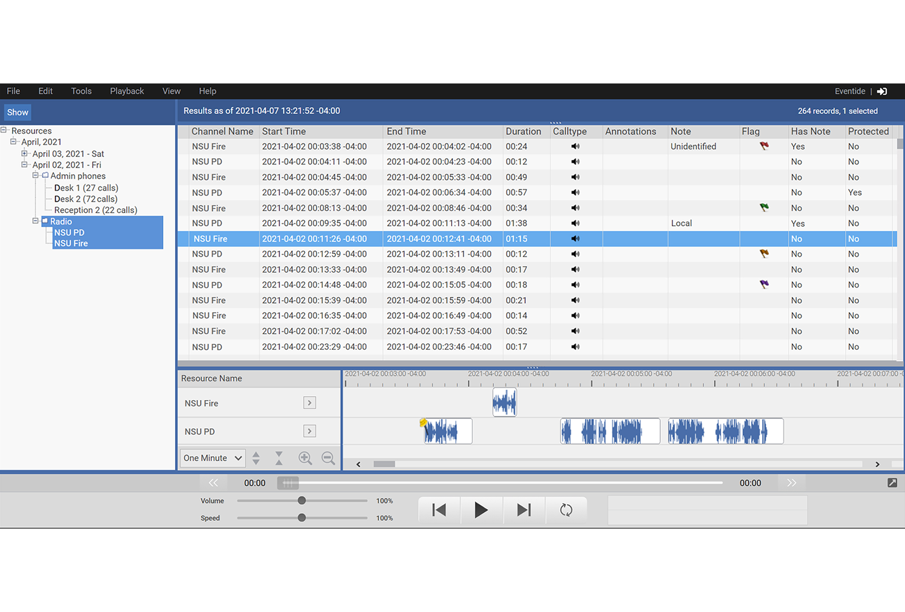Click the Show button

(18, 112)
